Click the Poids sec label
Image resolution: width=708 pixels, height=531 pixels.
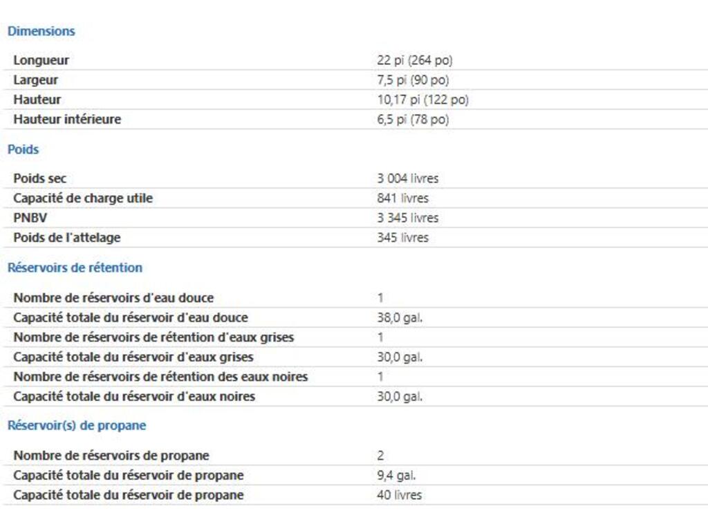click(39, 178)
